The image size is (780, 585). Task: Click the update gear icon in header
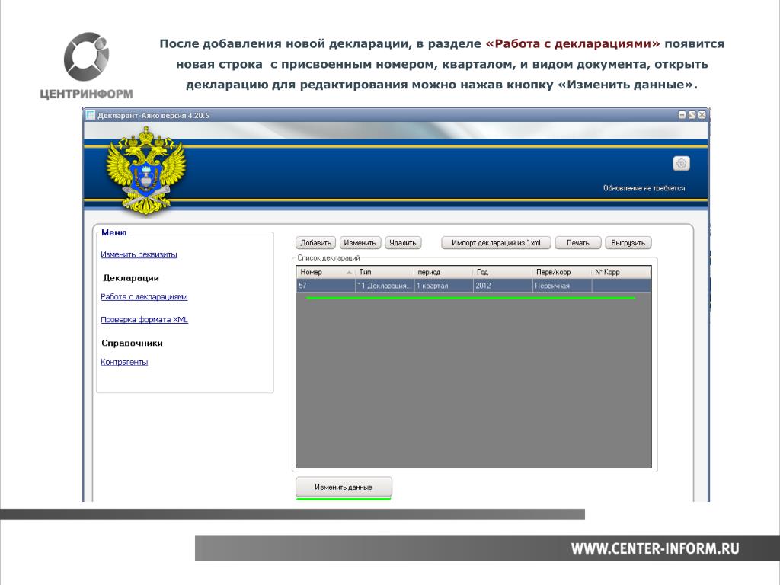pyautogui.click(x=681, y=163)
